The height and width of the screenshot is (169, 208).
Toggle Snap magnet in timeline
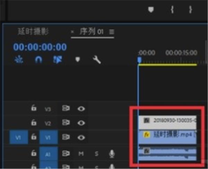tap(38, 60)
